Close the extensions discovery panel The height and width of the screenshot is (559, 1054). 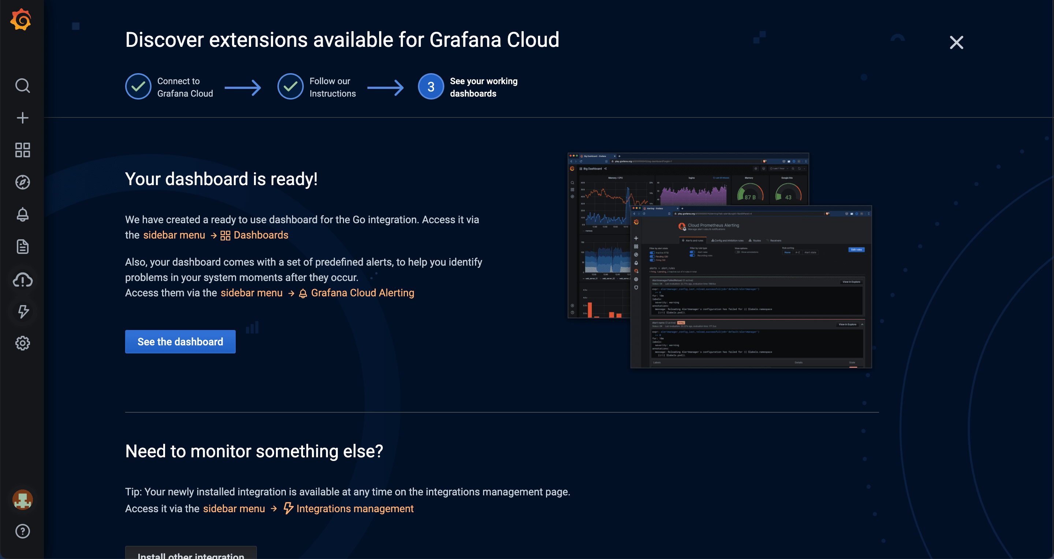click(x=956, y=42)
